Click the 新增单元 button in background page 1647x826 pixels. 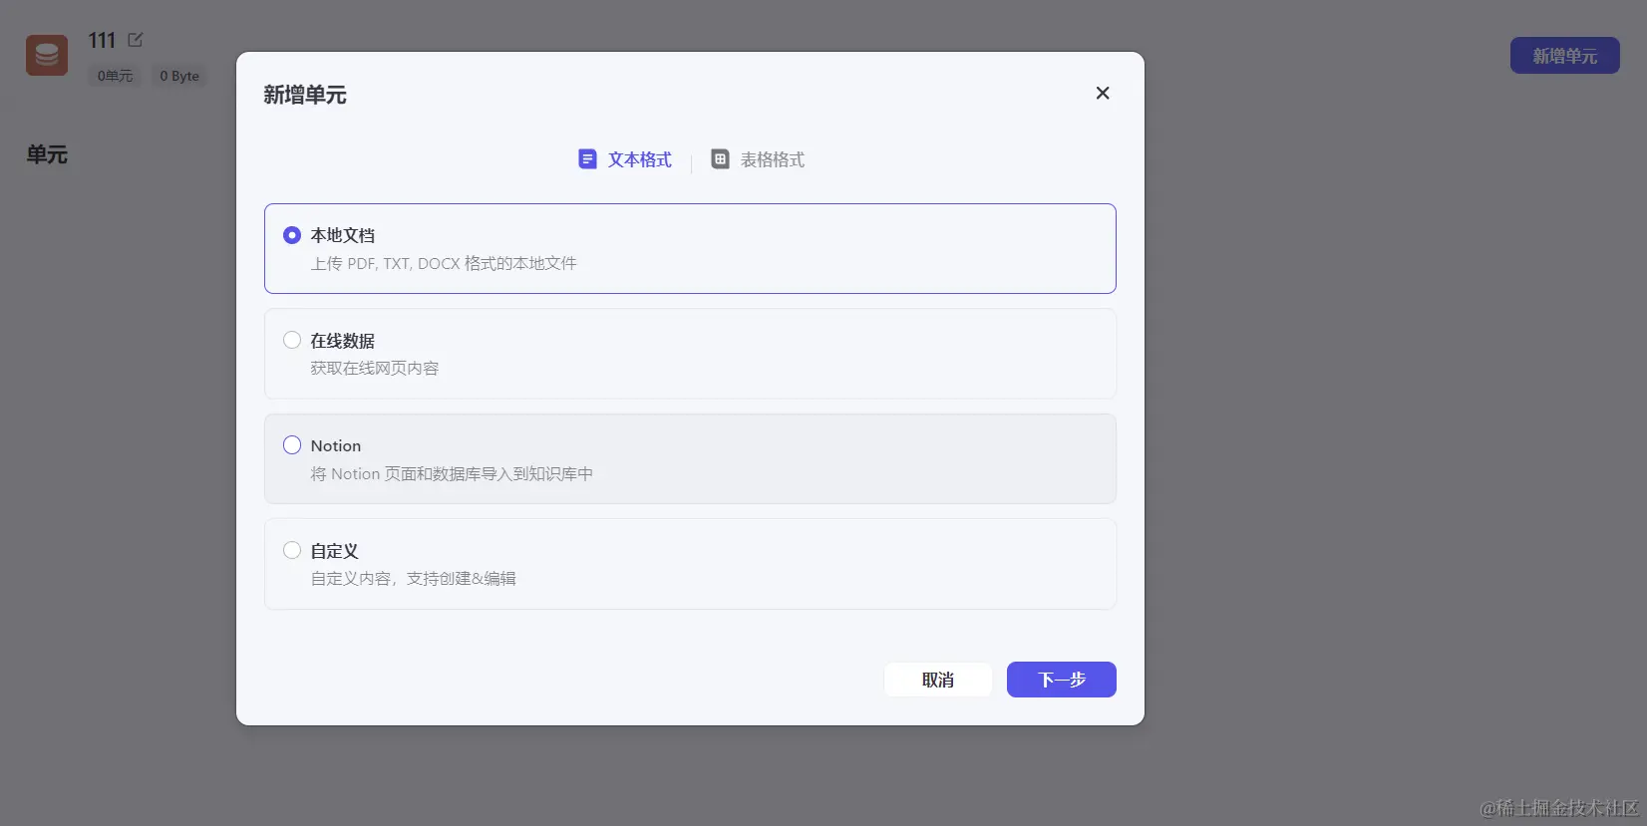coord(1565,56)
